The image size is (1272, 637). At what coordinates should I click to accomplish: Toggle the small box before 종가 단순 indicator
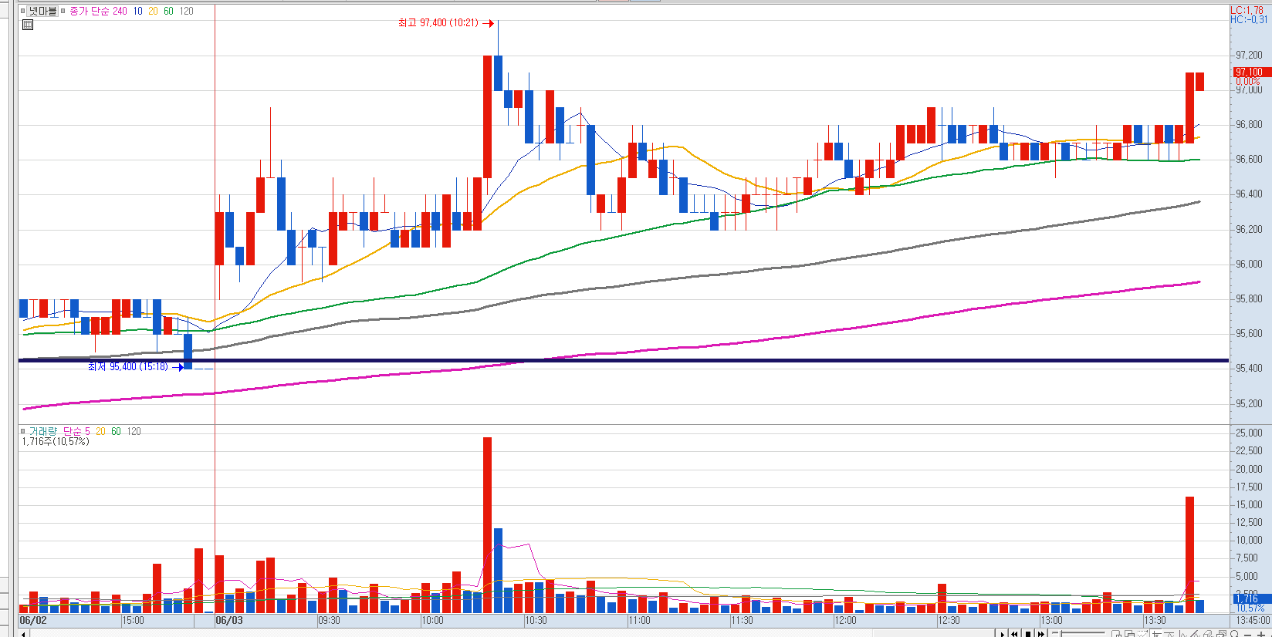[x=63, y=11]
